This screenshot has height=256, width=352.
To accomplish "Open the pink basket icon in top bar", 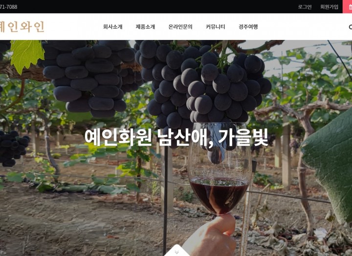I will (348, 6).
